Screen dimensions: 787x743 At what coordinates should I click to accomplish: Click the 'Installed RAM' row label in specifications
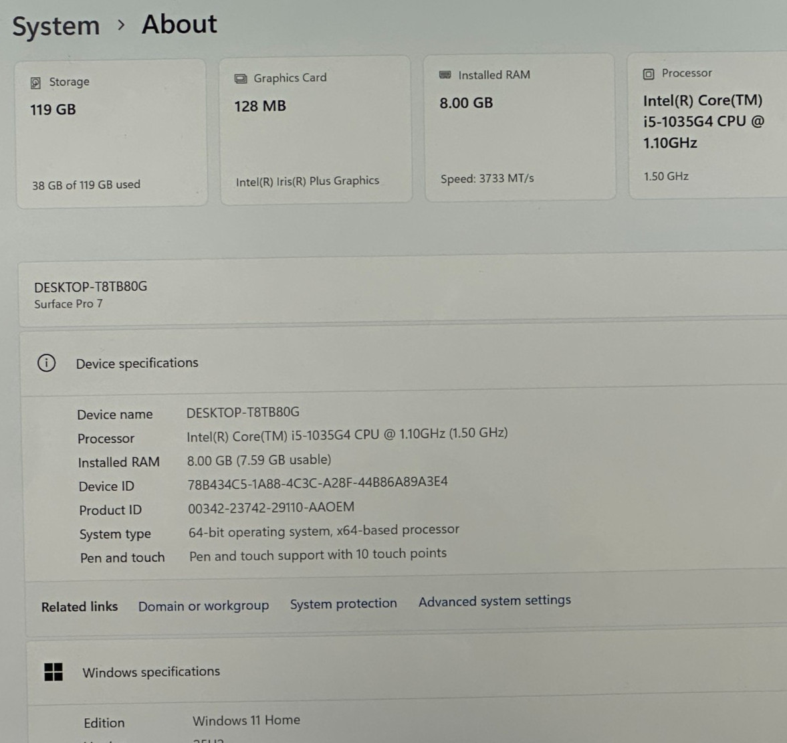(x=118, y=462)
